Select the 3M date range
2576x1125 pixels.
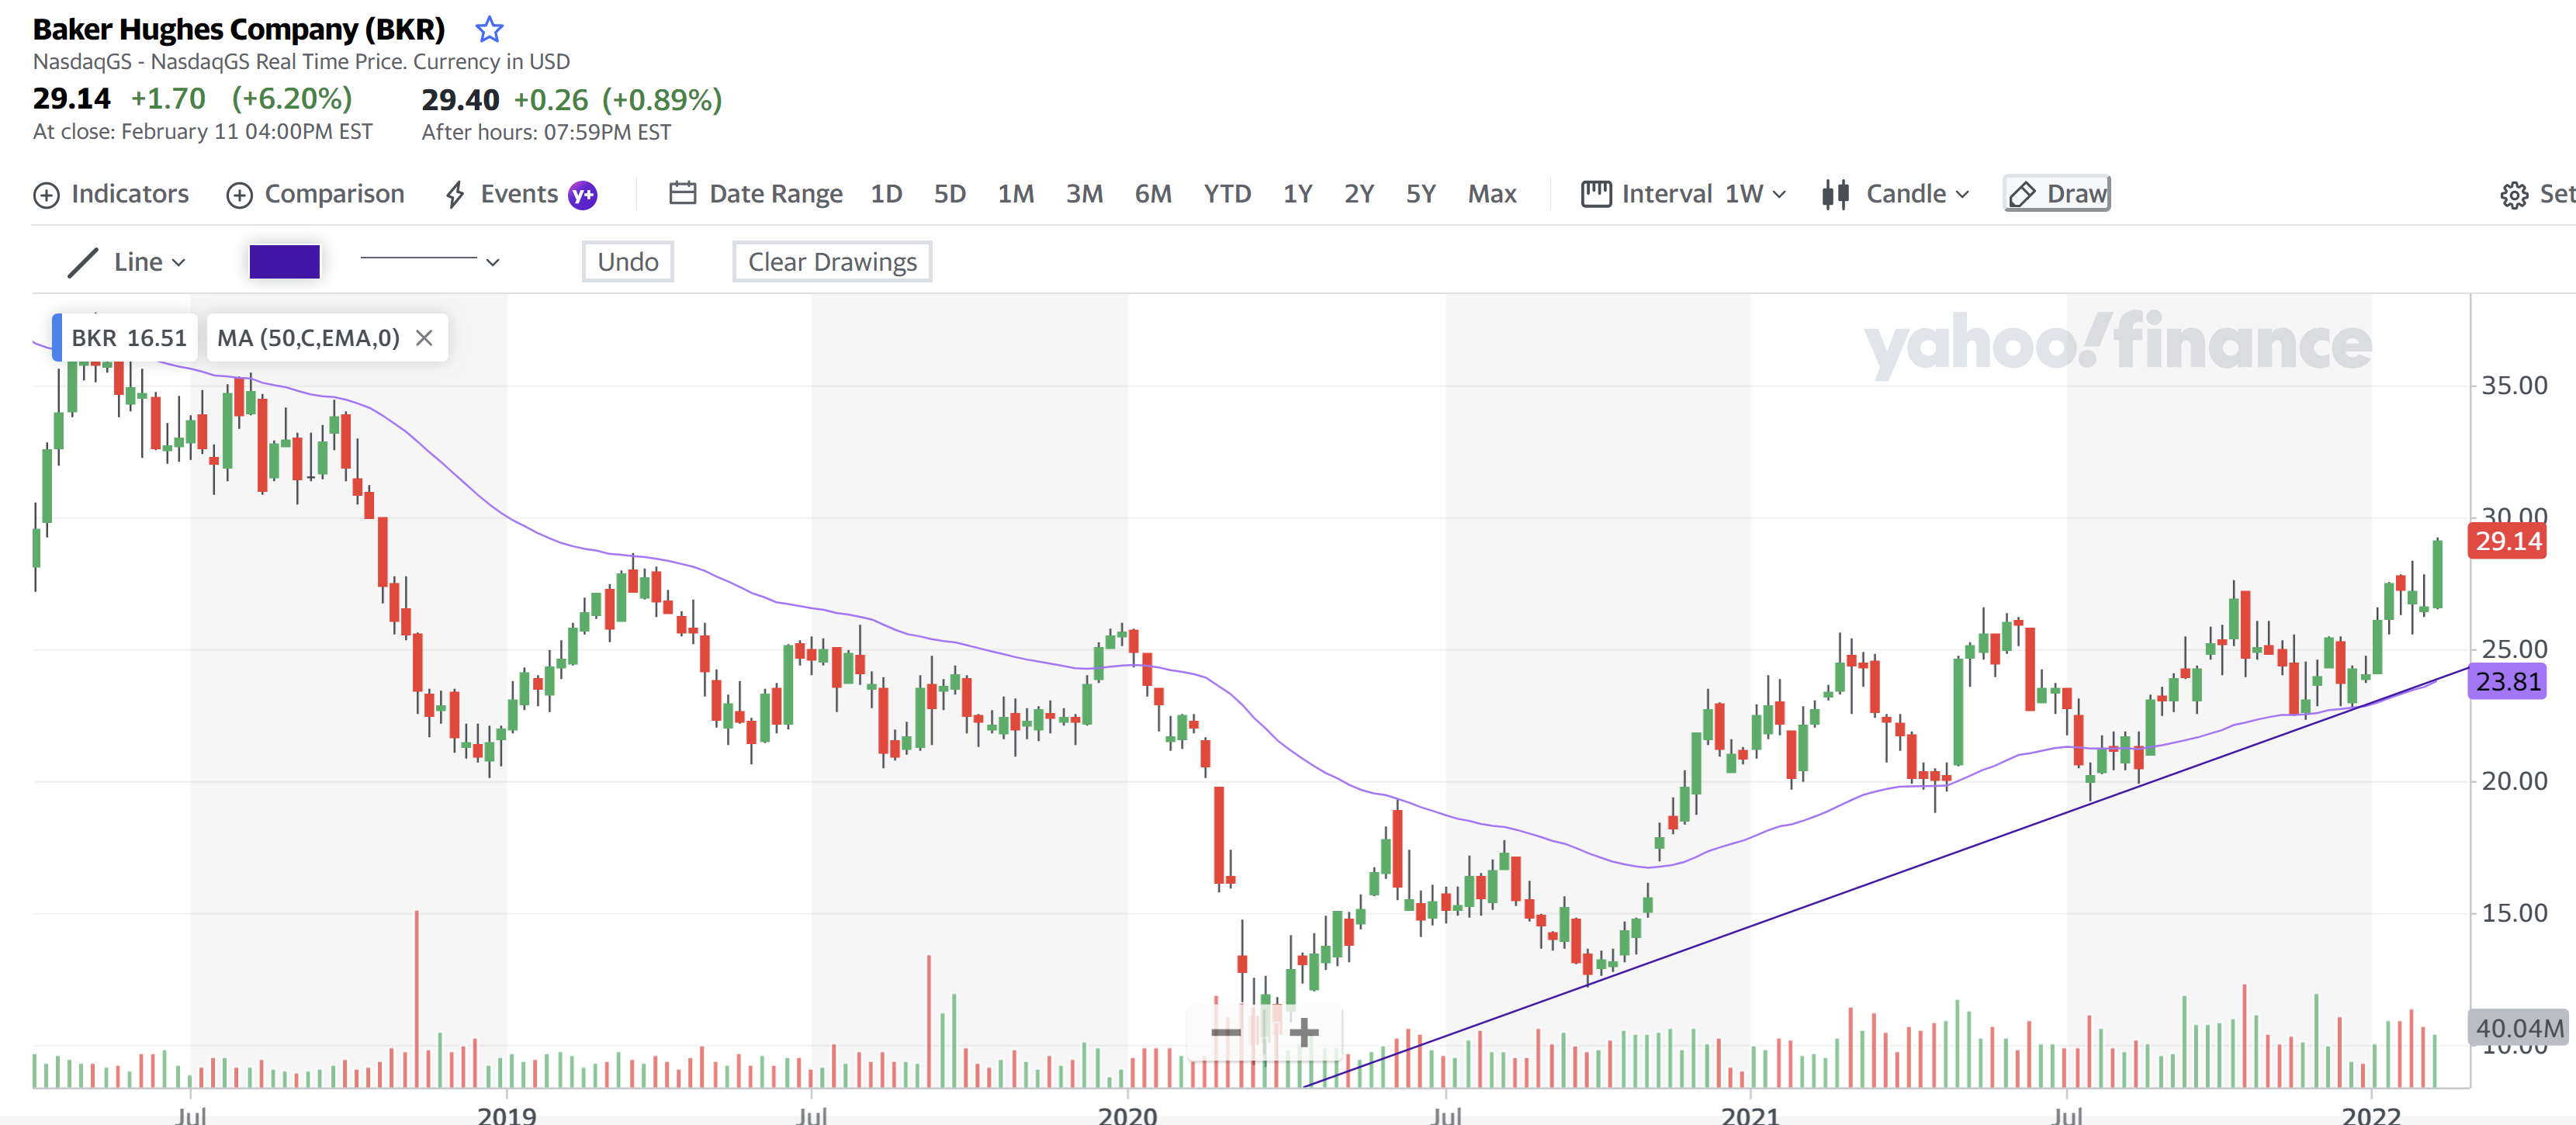tap(1084, 194)
